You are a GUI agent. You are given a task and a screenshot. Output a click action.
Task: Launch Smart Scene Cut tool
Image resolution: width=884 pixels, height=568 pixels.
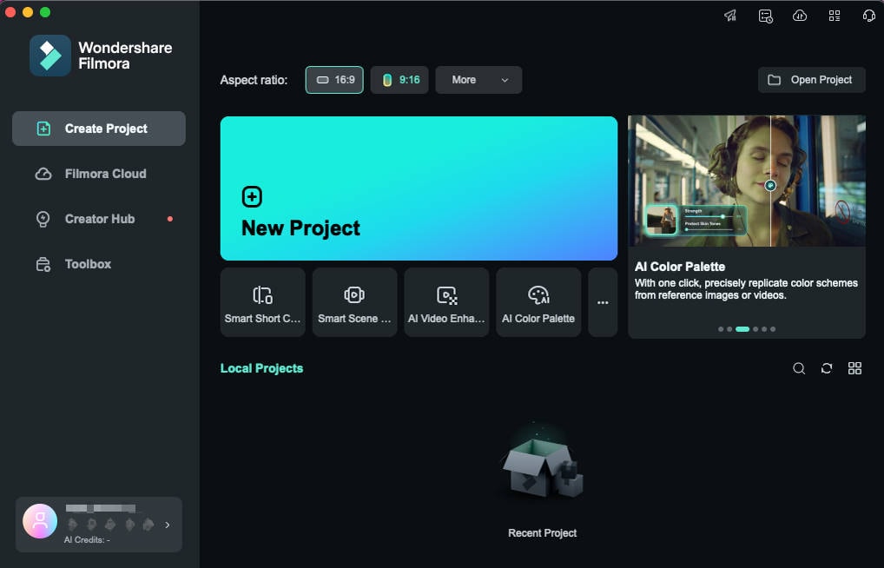[354, 301]
